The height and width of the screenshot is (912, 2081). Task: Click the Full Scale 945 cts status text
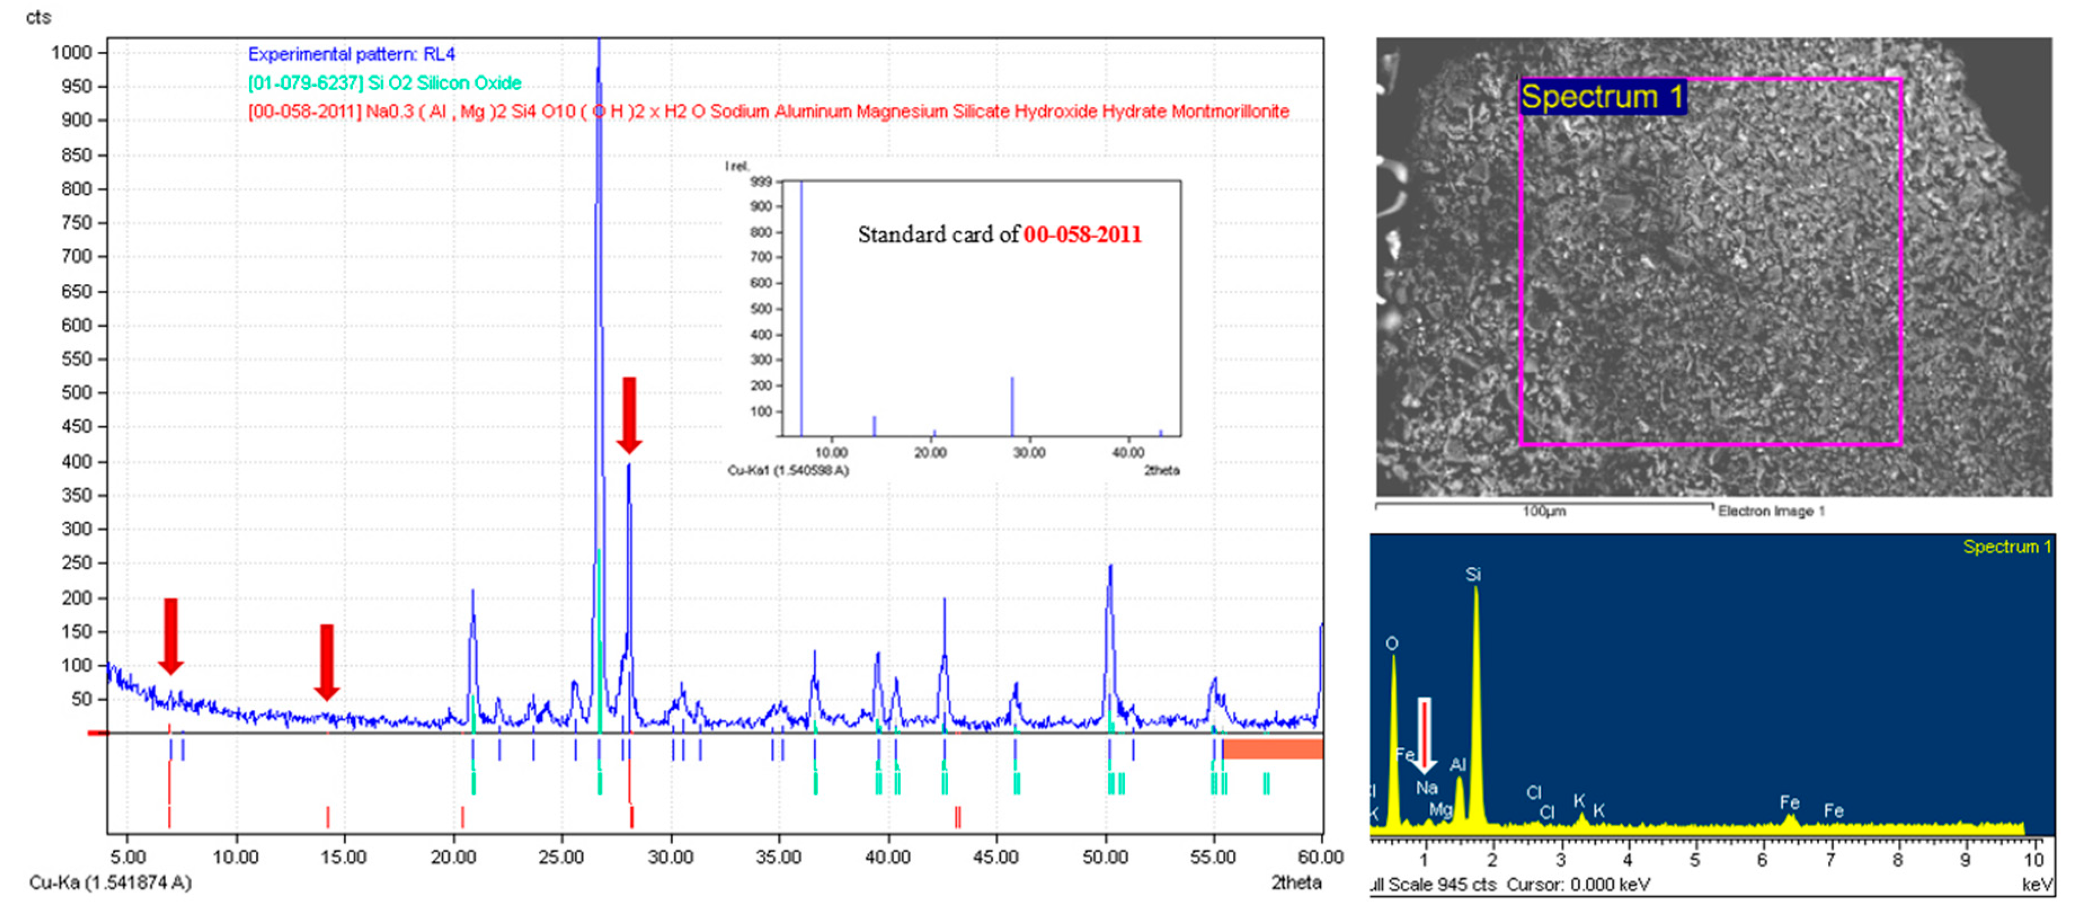pyautogui.click(x=1434, y=884)
